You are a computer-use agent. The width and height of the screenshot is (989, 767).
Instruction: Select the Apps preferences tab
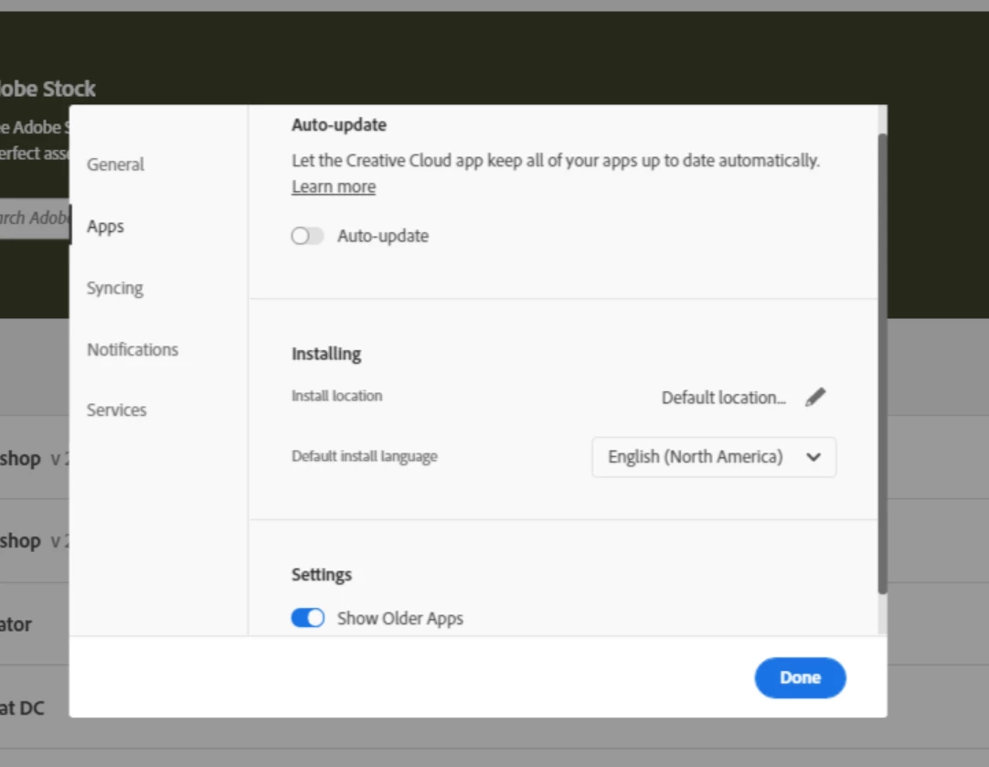pyautogui.click(x=105, y=227)
